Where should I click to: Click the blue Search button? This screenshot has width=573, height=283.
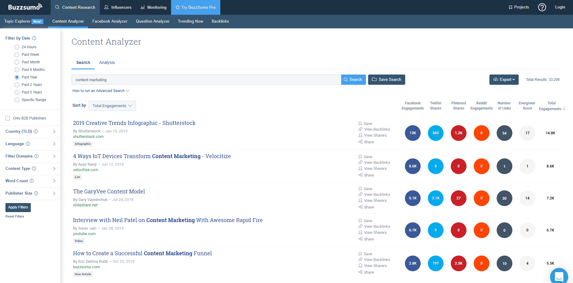point(353,80)
